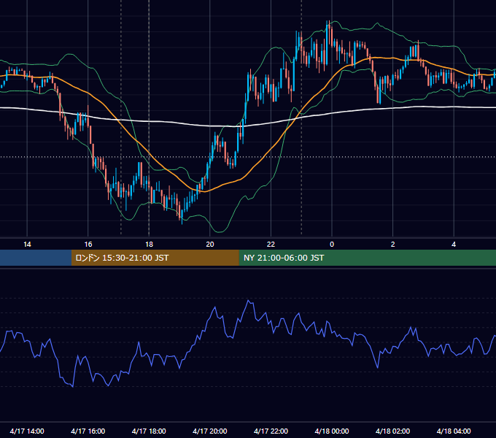
Task: Click the 4 hour axis label
Action: 454,245
